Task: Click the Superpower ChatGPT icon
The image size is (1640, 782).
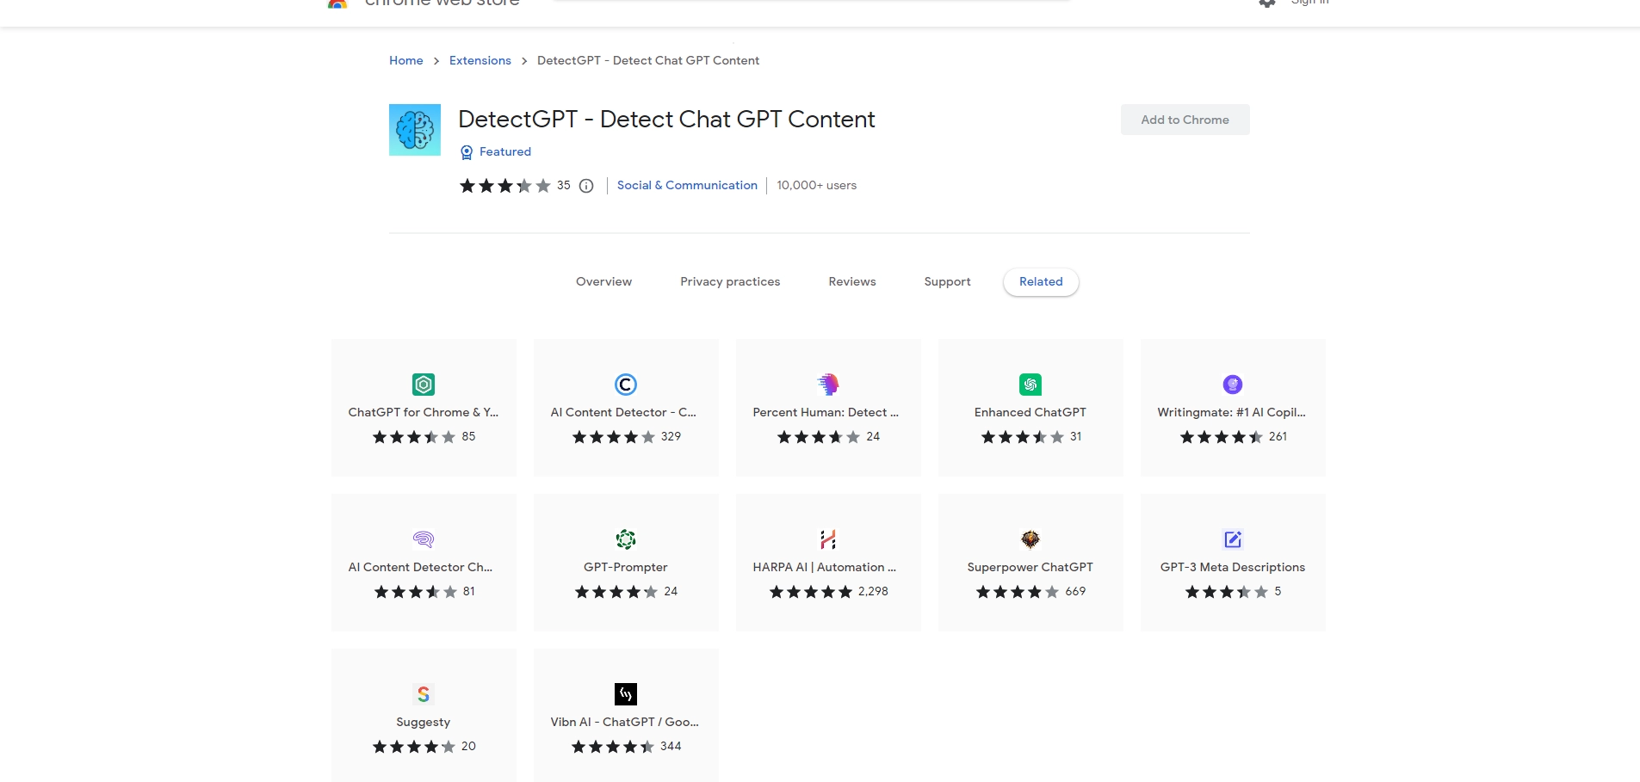Action: [x=1030, y=539]
